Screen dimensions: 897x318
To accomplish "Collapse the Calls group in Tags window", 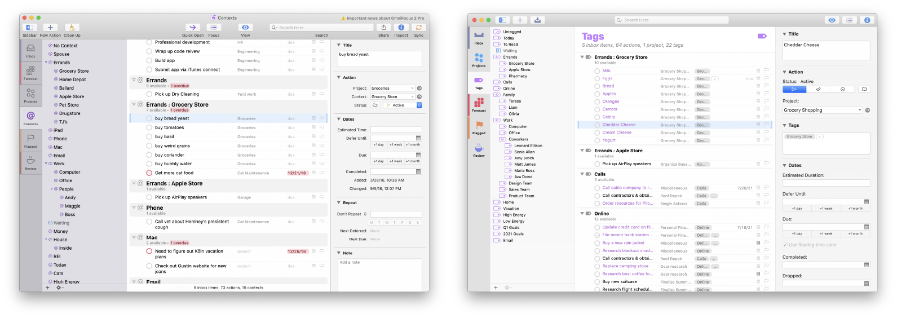I will coord(582,174).
